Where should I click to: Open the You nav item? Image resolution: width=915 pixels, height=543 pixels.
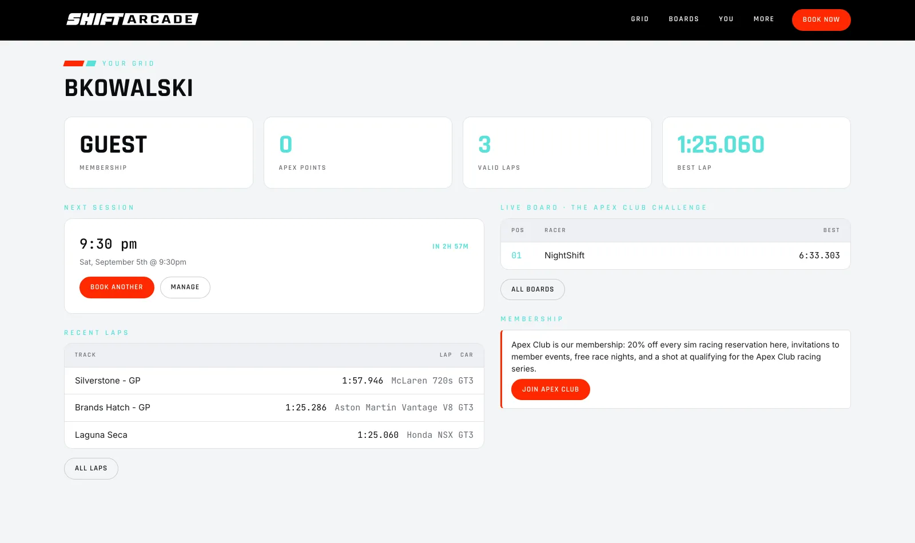[726, 19]
